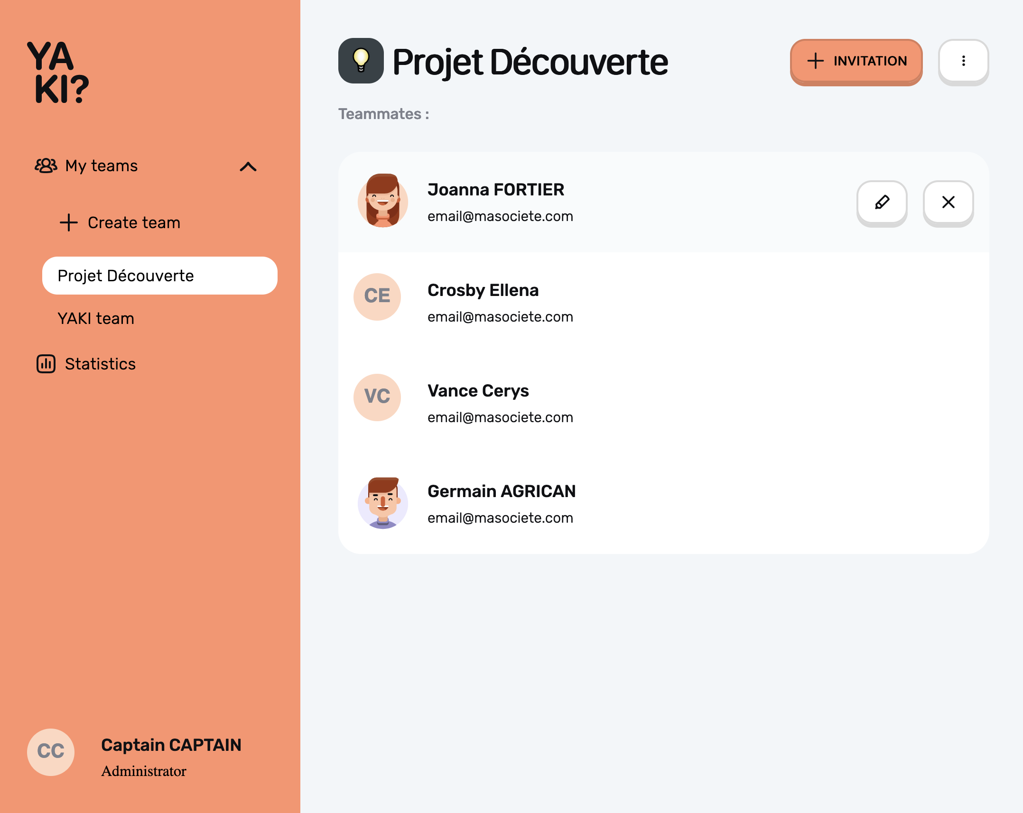Click the INVITATION button
Viewport: 1023px width, 813px height.
(856, 61)
